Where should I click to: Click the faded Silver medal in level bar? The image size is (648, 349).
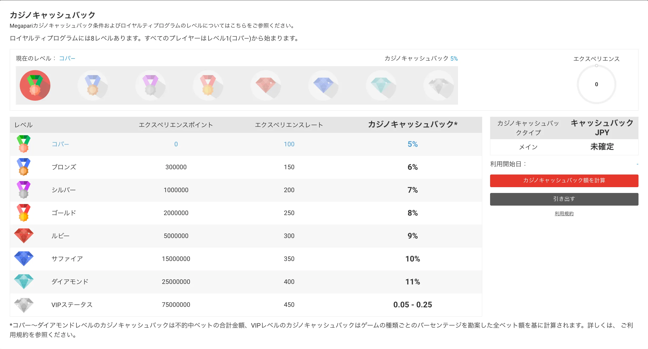click(150, 85)
